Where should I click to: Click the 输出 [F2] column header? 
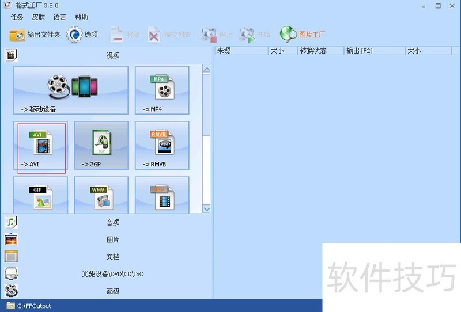pos(375,51)
